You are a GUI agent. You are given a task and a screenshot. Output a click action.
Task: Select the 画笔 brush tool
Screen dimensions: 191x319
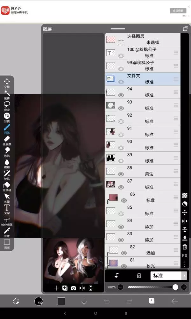(x=7, y=129)
